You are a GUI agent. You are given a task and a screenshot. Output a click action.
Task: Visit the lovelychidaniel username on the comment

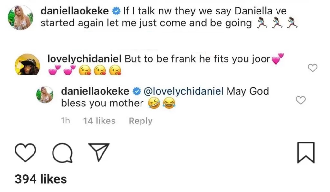[84, 59]
